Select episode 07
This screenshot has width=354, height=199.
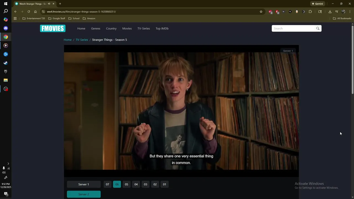107,184
